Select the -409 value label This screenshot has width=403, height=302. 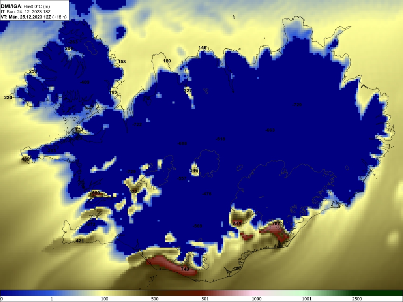click(85, 83)
